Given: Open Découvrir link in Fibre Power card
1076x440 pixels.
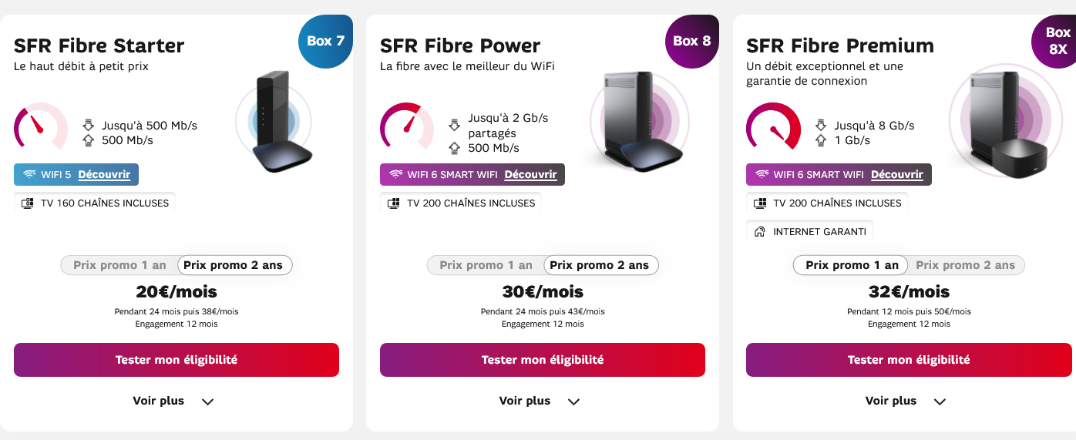Looking at the screenshot, I should pyautogui.click(x=530, y=175).
